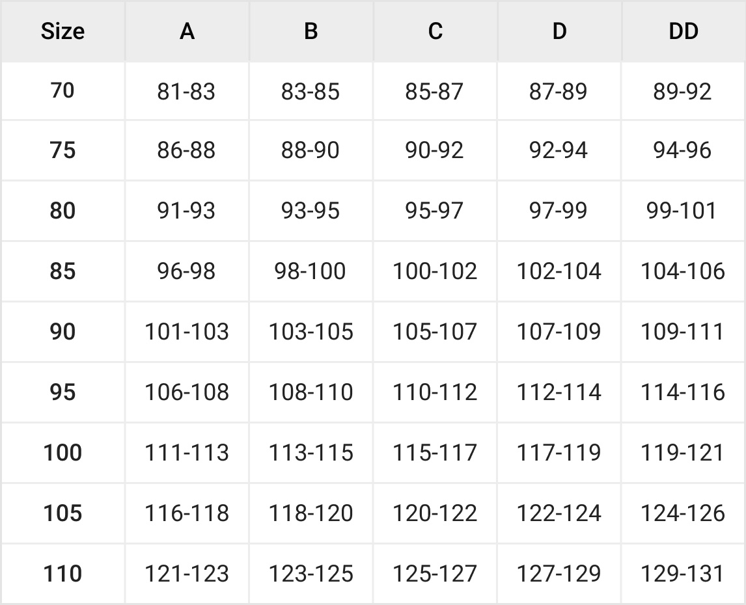Screen dimensions: 746x605
Task: Click the size 110 row label
Action: (x=62, y=574)
